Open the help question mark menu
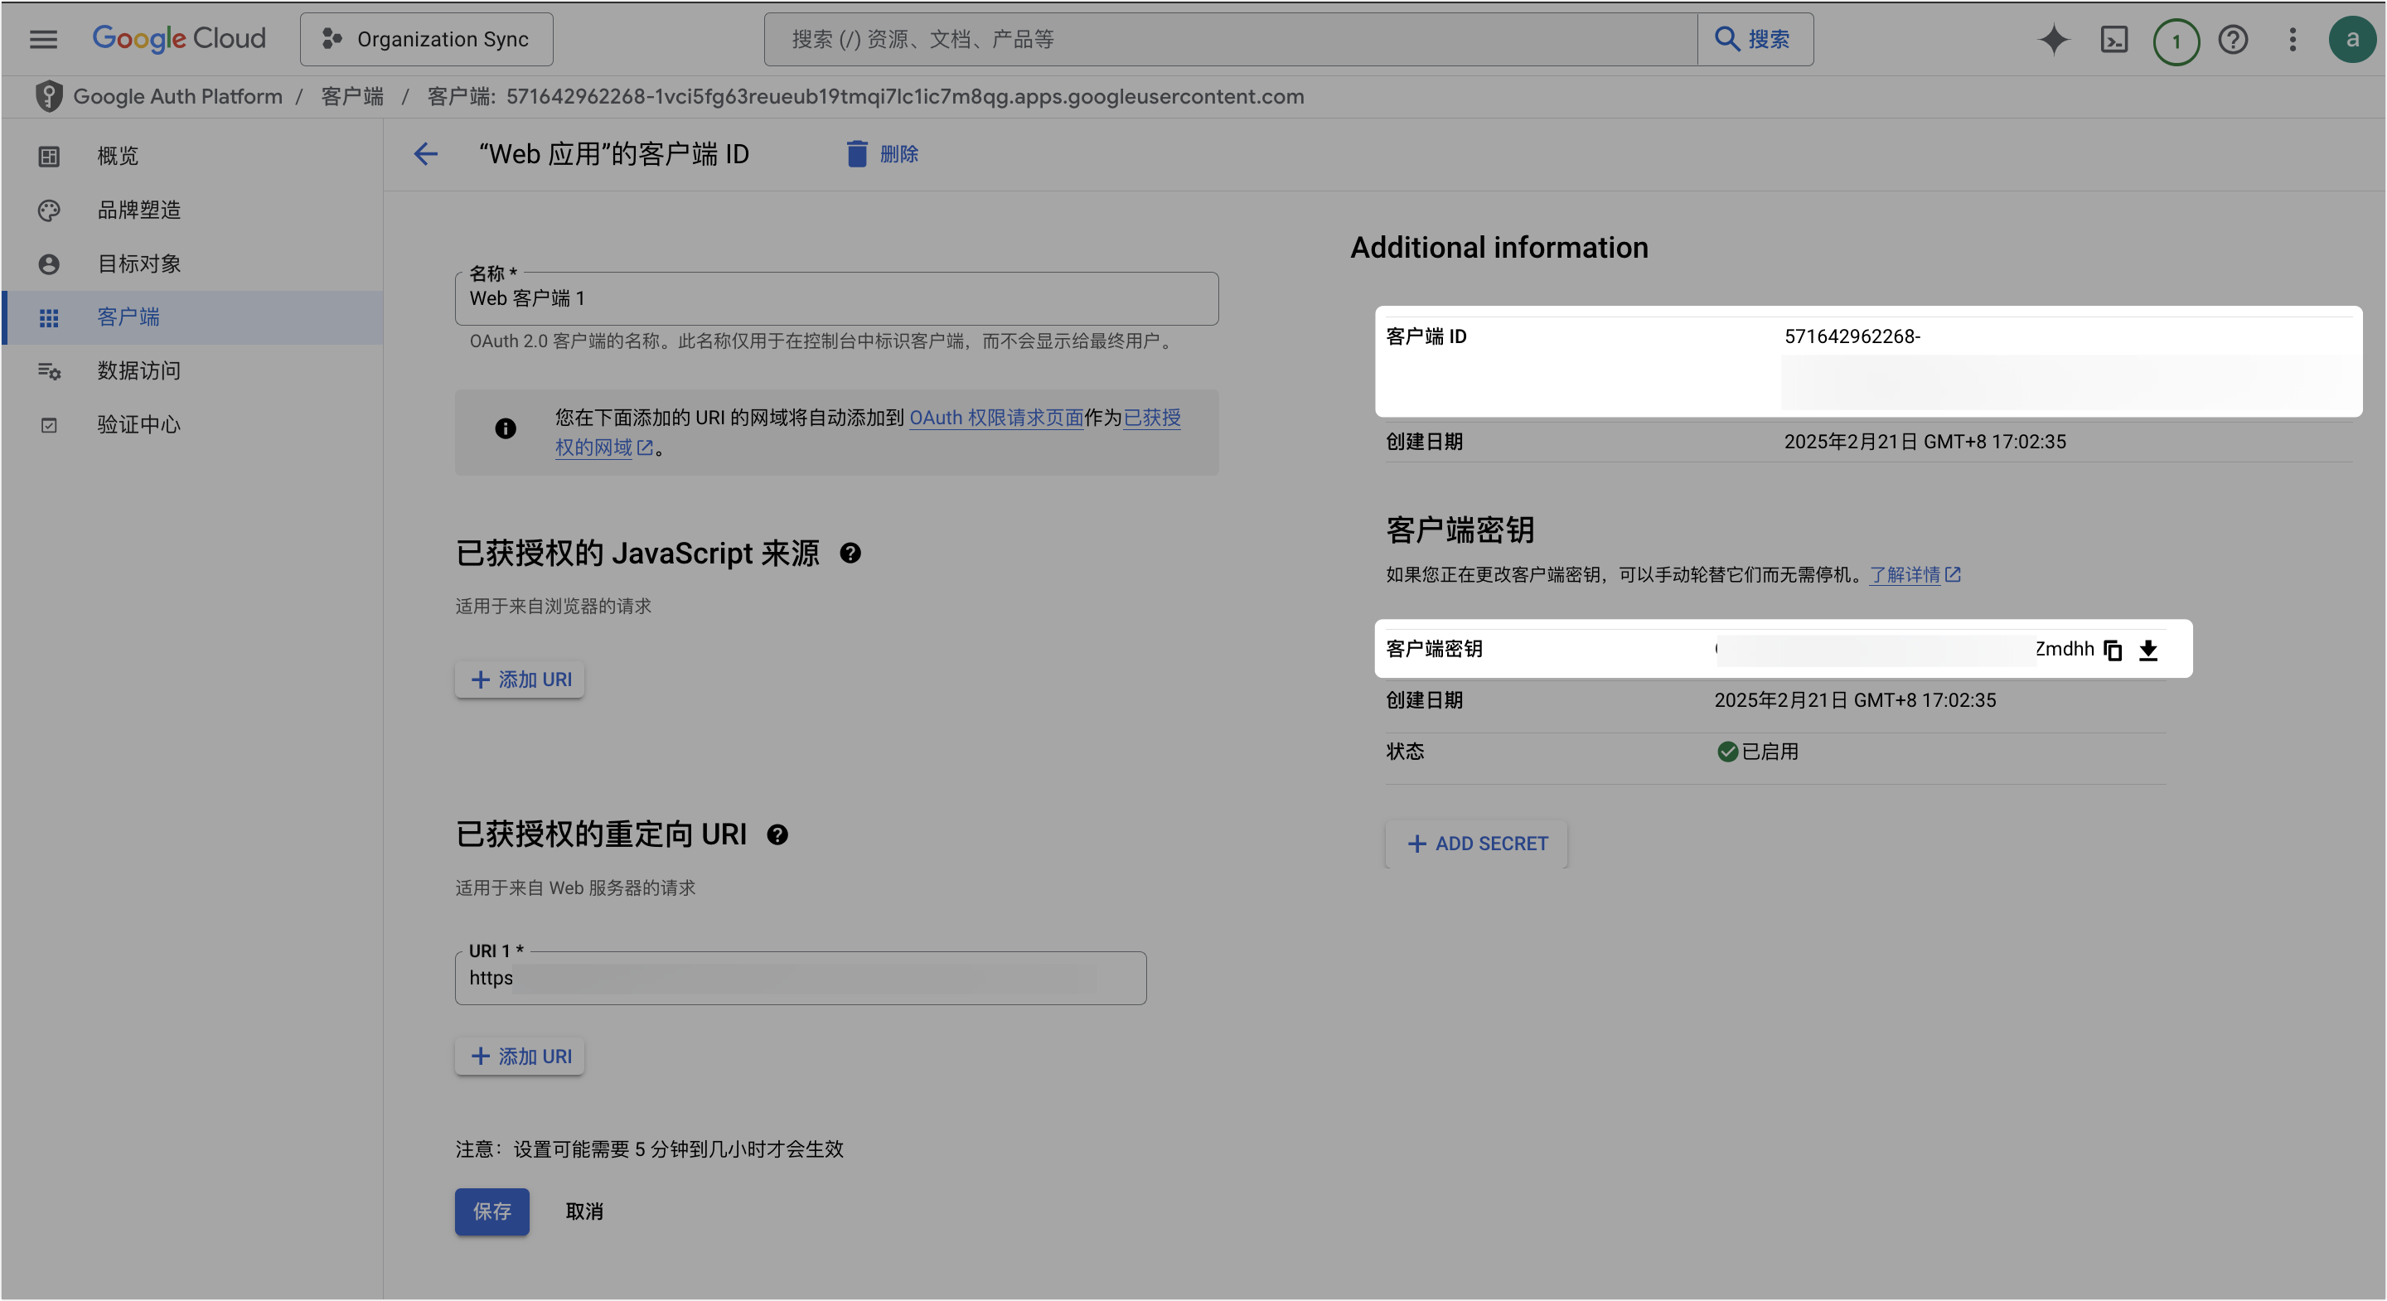The height and width of the screenshot is (1301, 2387). 2233,39
